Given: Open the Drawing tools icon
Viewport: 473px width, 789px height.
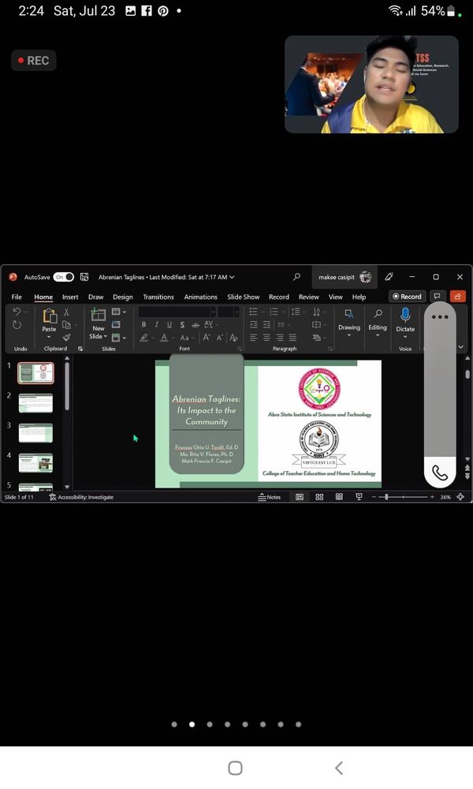Looking at the screenshot, I should 348,316.
